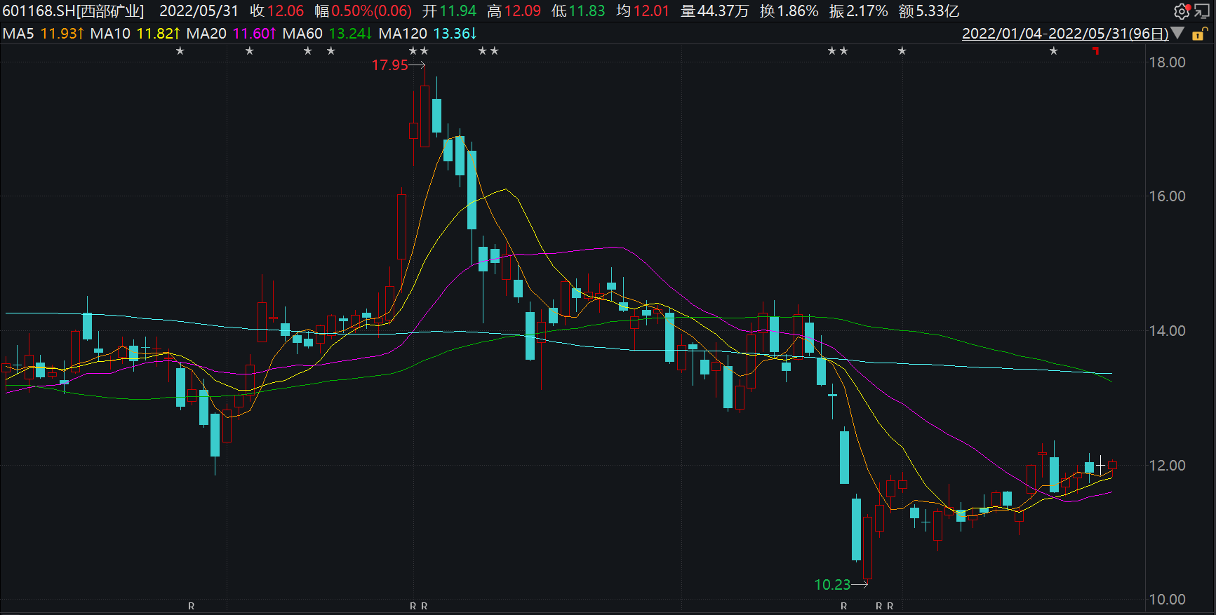Click the 17.95 high price annotation
This screenshot has height=615, width=1216.
[389, 65]
